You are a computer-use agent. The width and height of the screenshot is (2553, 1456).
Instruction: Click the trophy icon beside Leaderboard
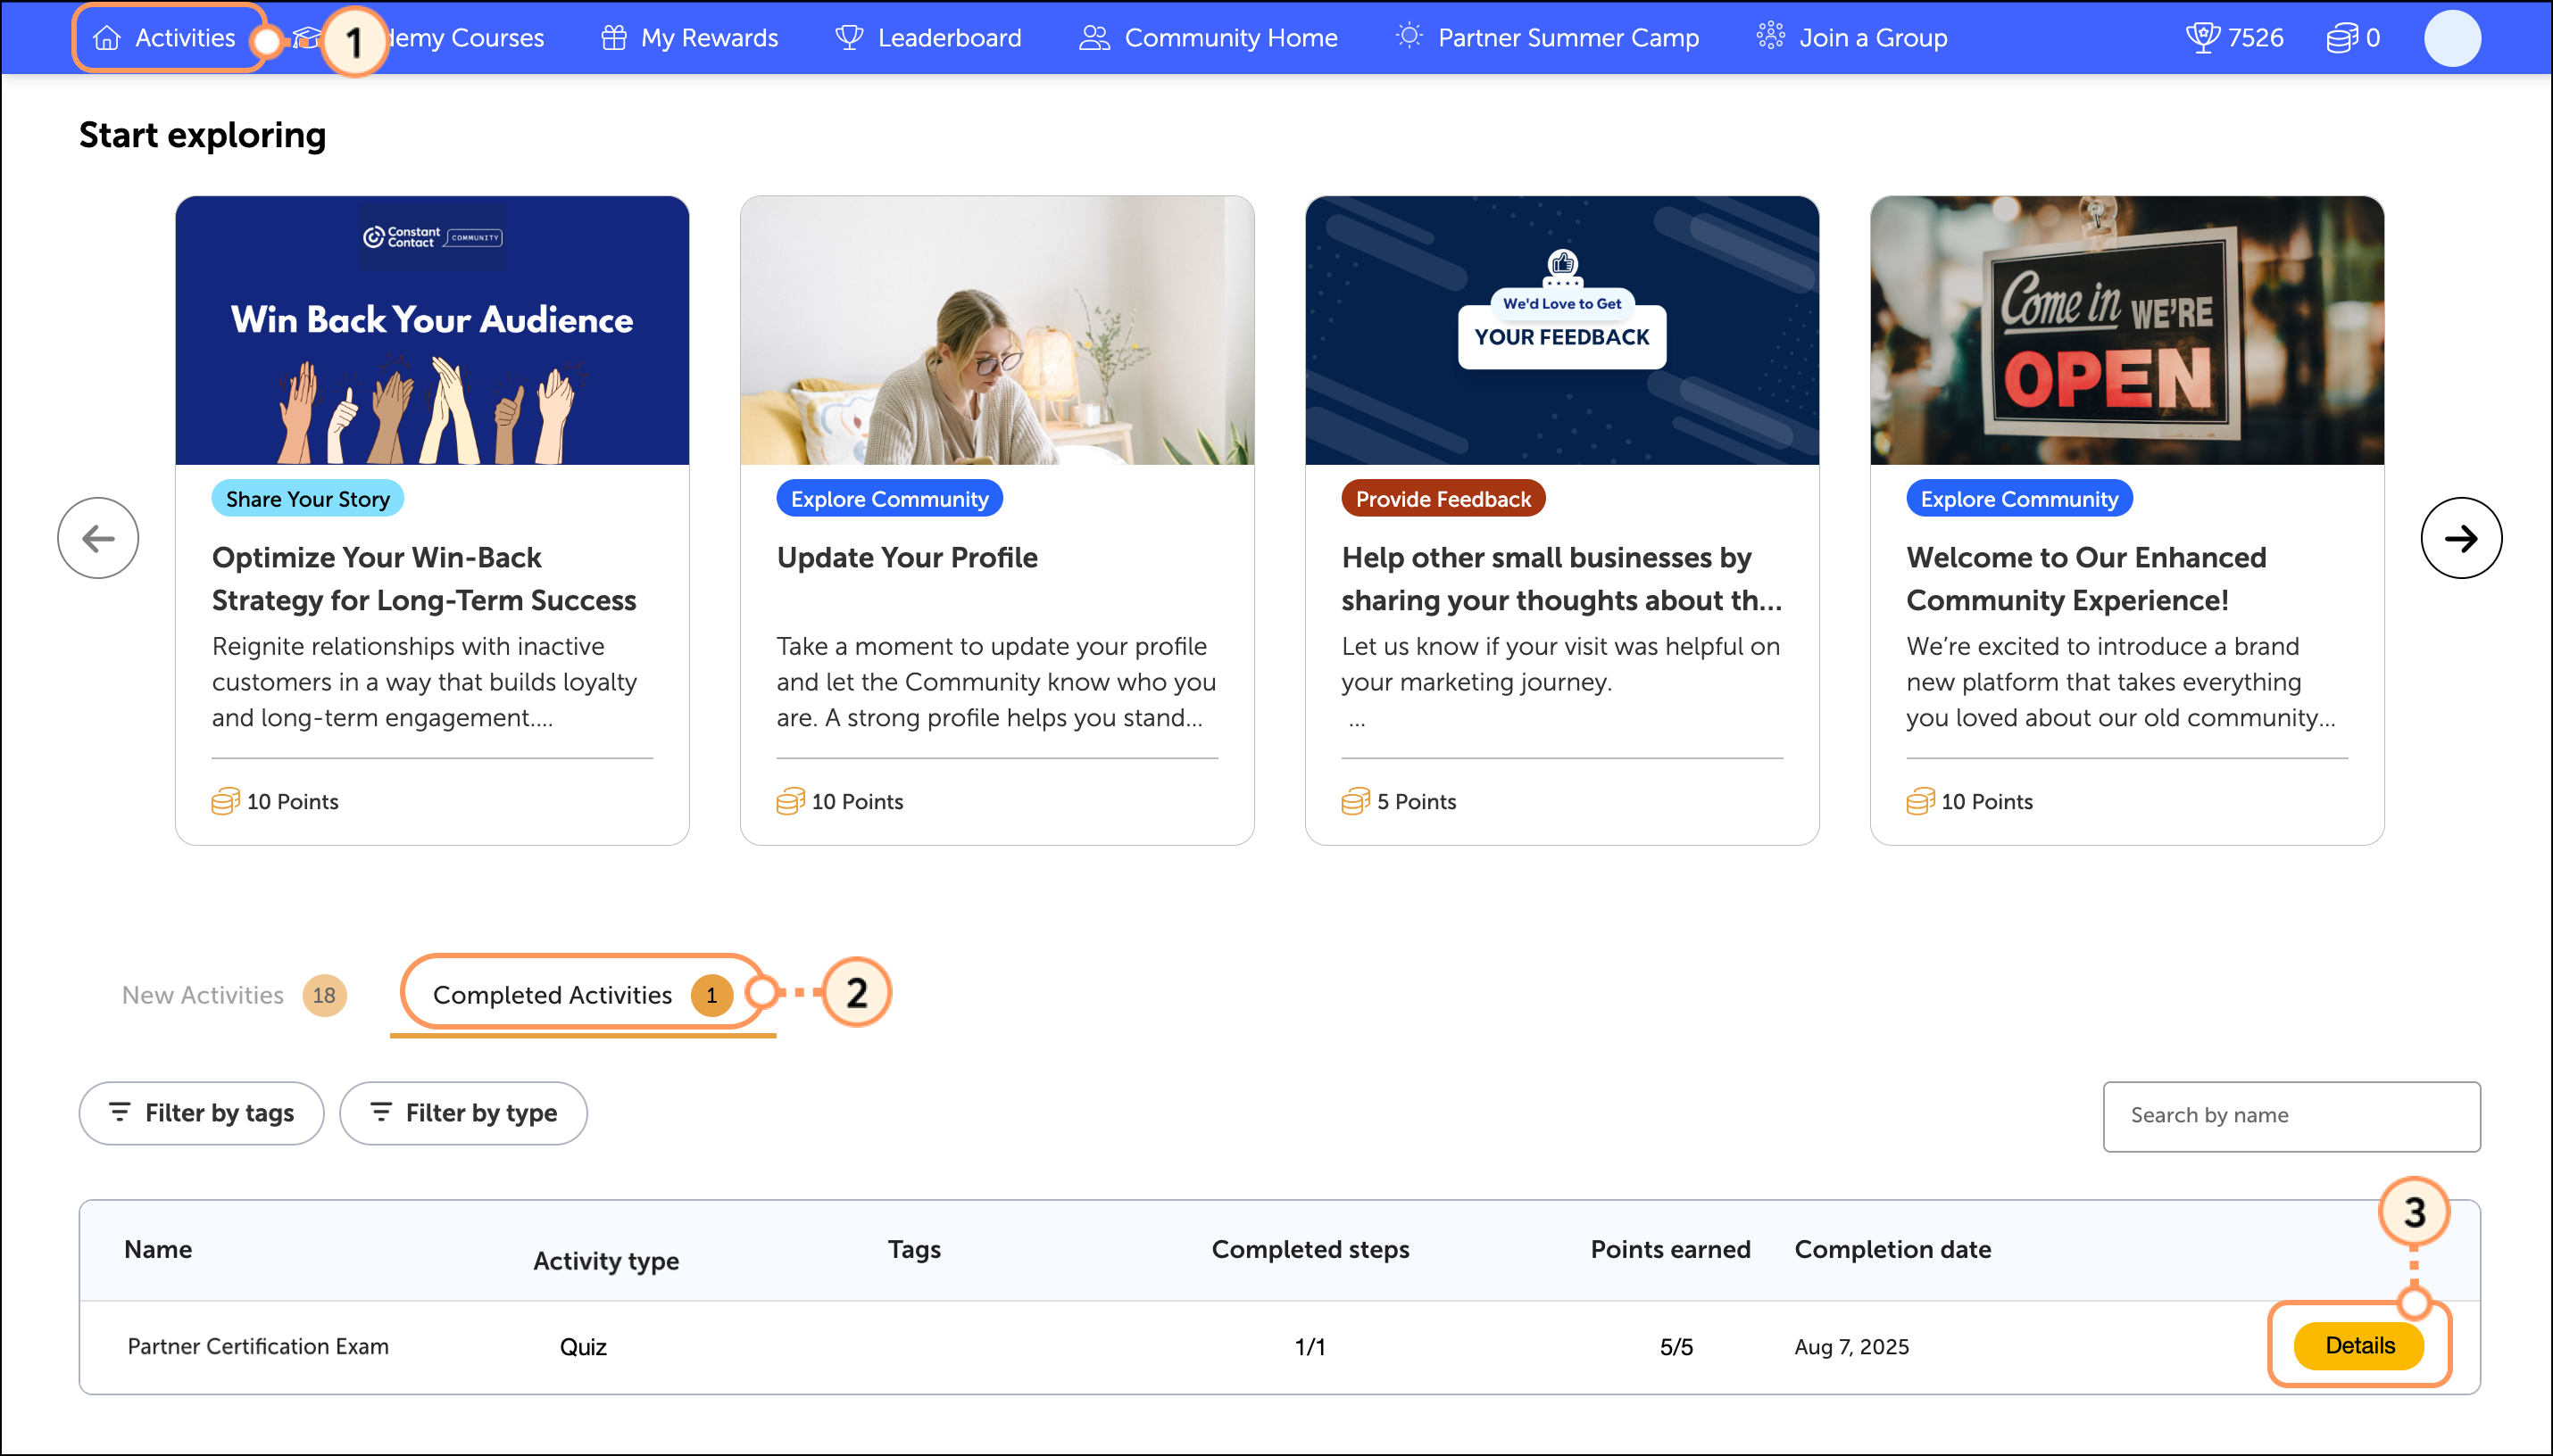coord(849,38)
